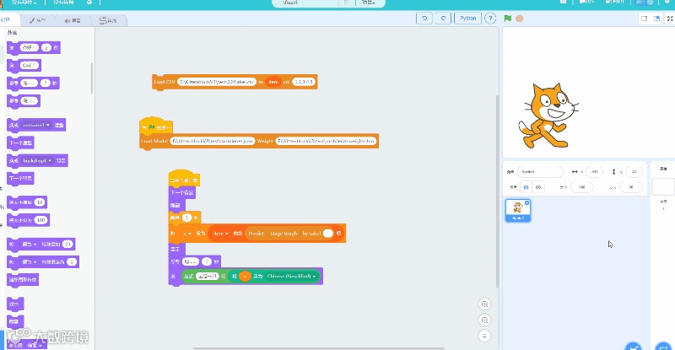This screenshot has height=350, width=675.
Task: Click the empty by label input in Predict block
Action: (x=328, y=234)
